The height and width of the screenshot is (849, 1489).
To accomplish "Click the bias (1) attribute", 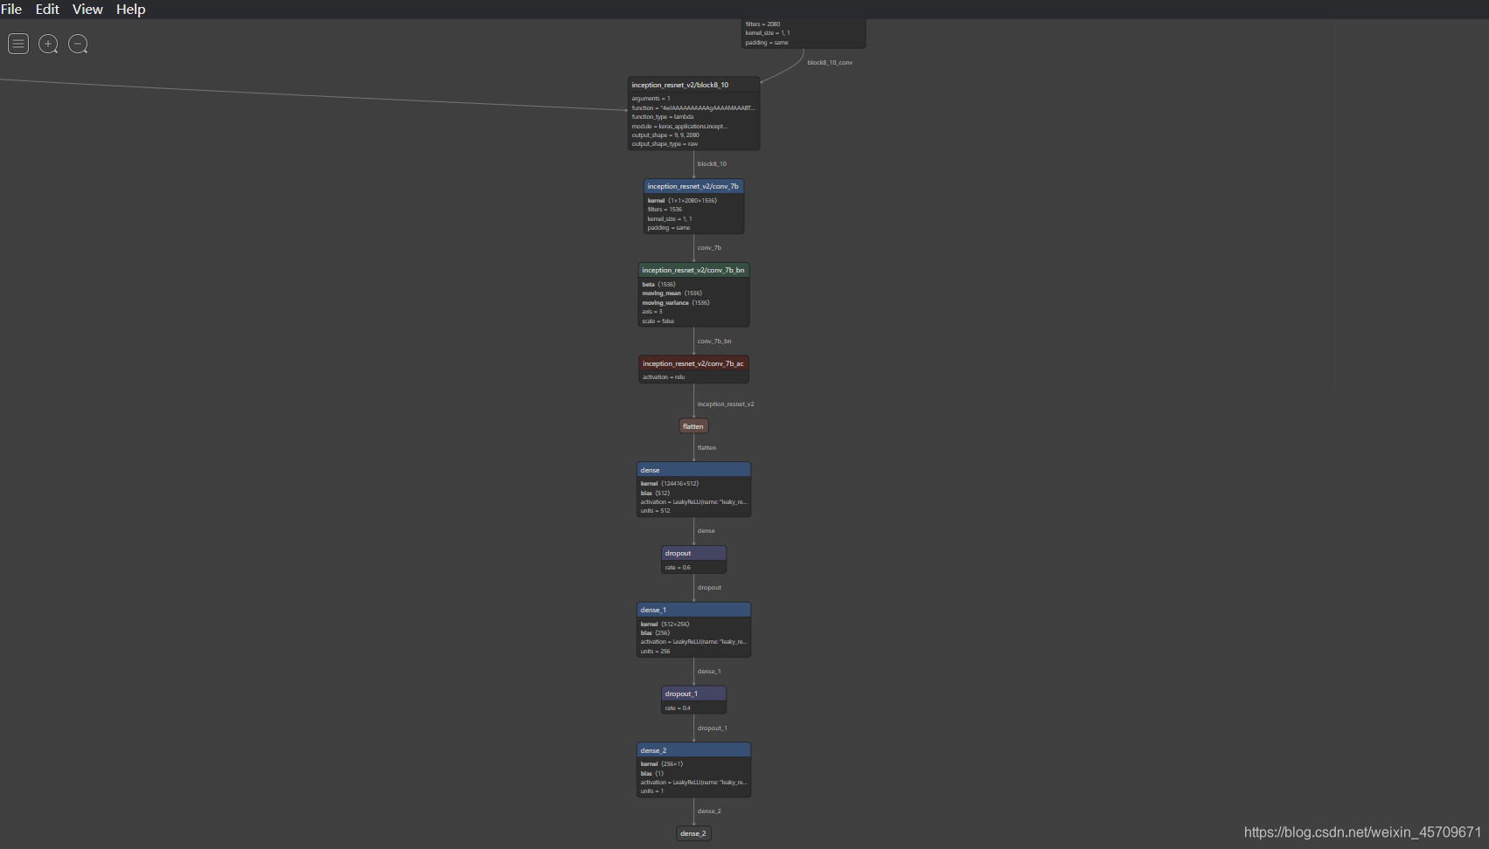I will coord(652,774).
